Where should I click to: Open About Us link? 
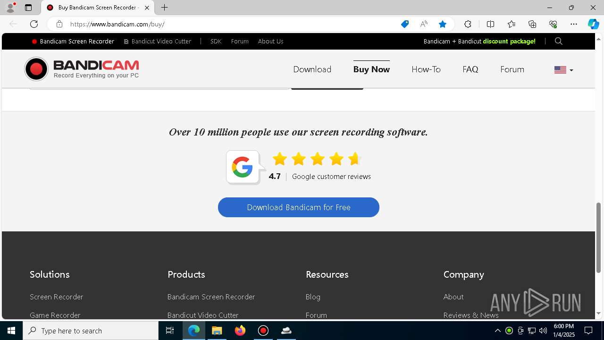270,42
